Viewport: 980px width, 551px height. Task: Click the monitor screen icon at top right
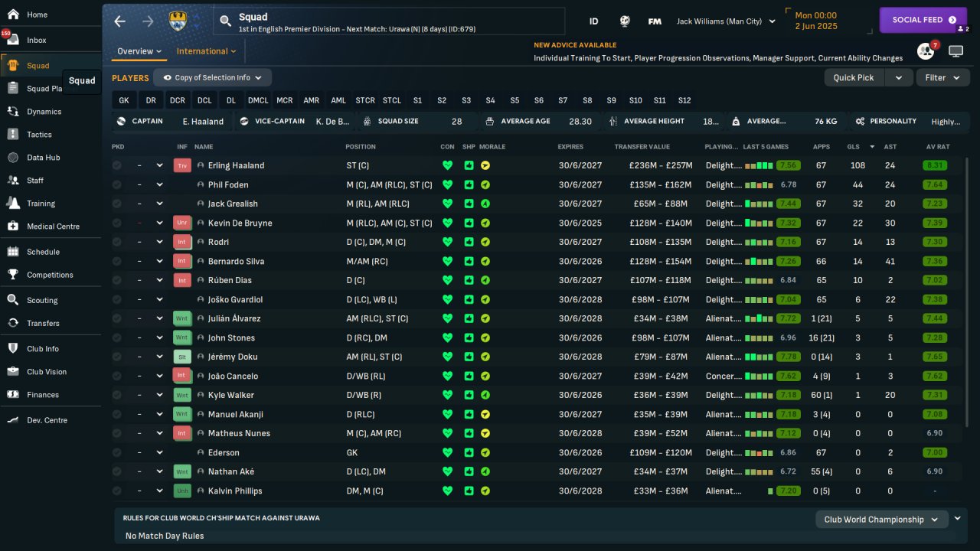tap(955, 51)
